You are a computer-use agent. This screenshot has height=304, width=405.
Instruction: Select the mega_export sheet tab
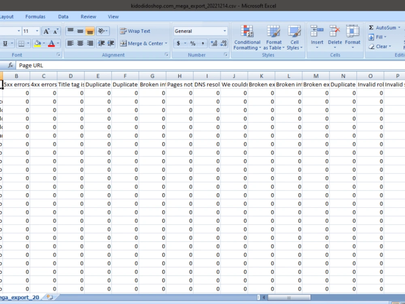click(x=20, y=298)
